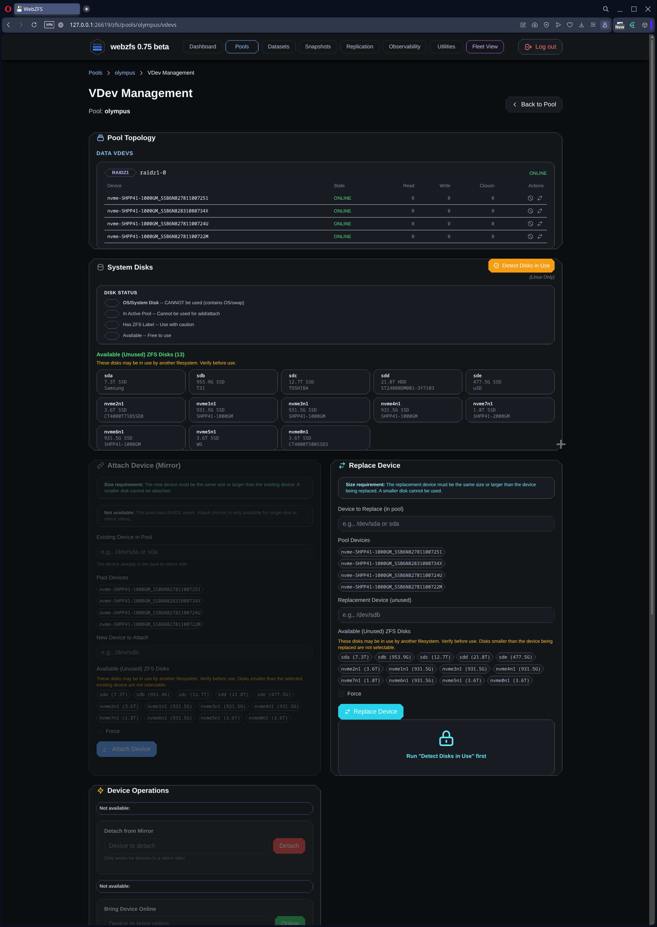The height and width of the screenshot is (927, 657).
Task: Click replace icon for the 251 device row
Action: coord(540,198)
